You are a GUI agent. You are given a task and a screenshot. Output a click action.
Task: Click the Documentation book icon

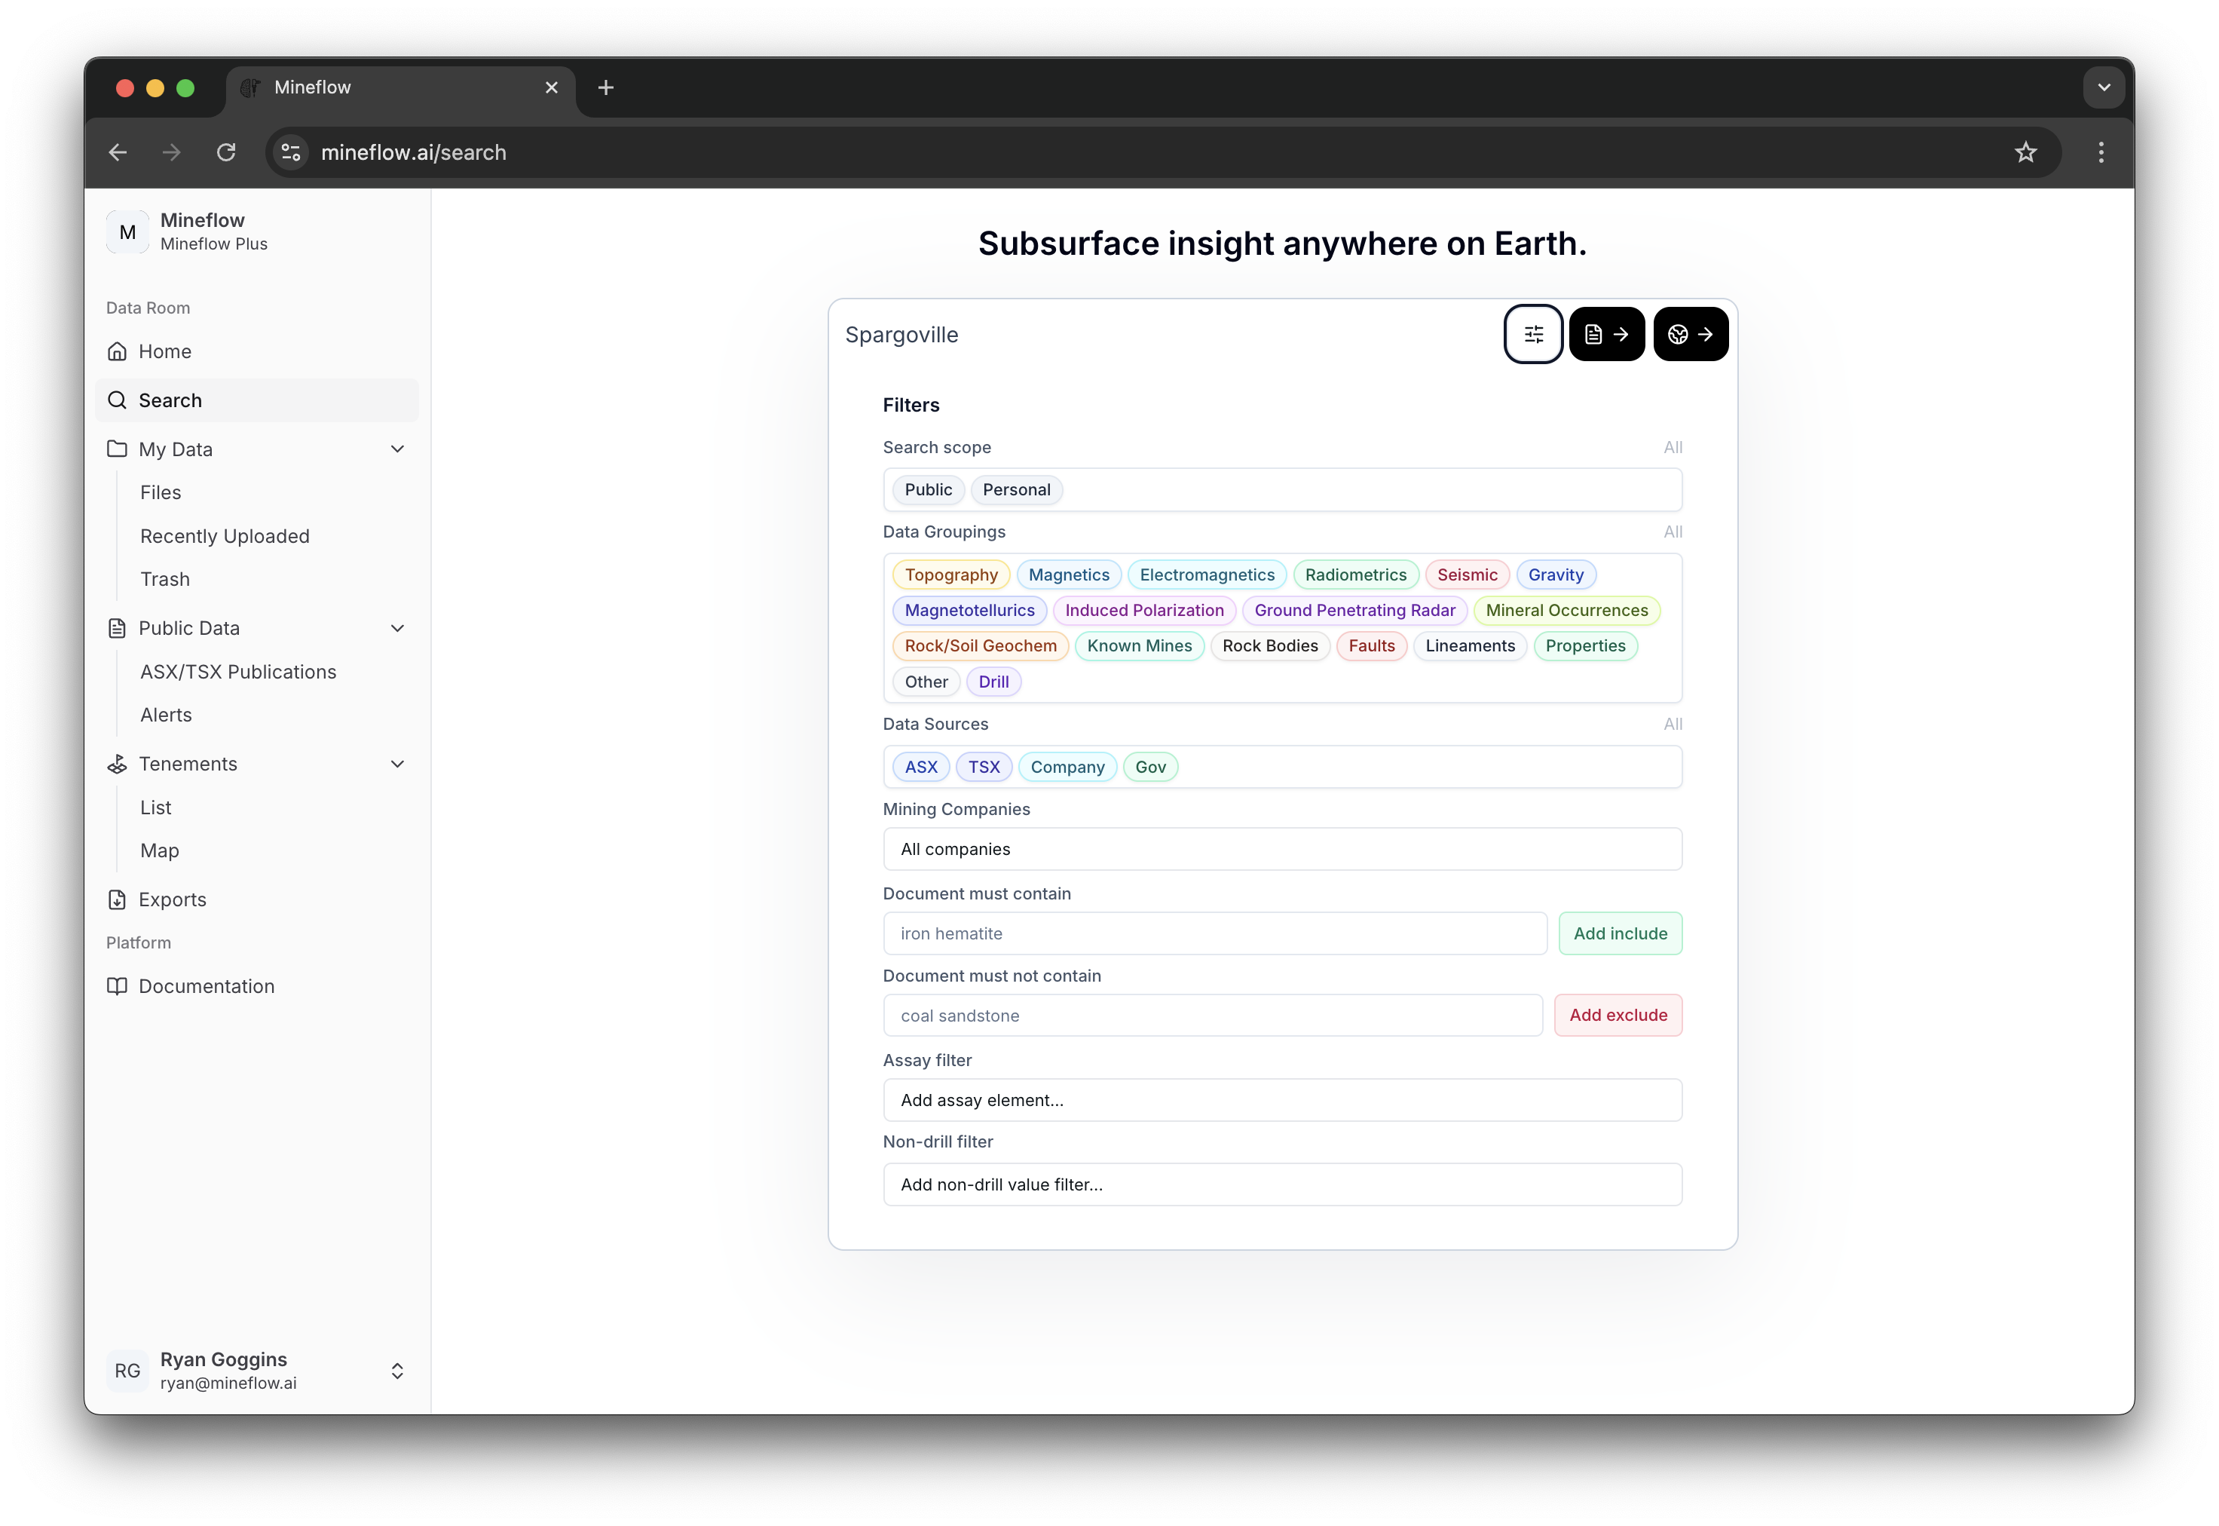118,987
